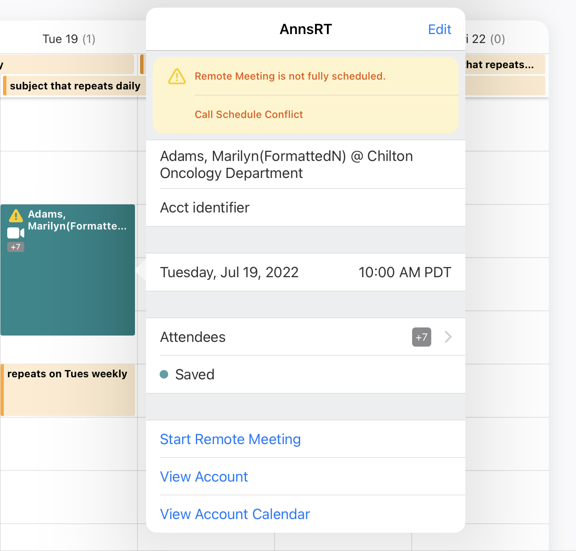Select the Fri 22 day header
Viewport: 576px width, 551px height.
point(485,39)
